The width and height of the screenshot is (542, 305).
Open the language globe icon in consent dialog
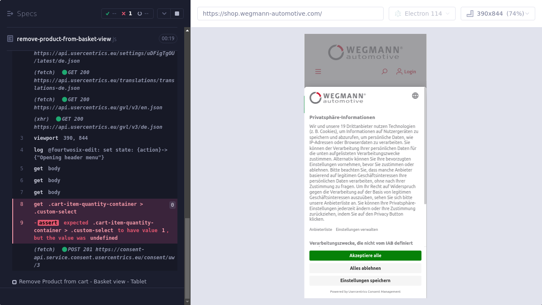(415, 96)
